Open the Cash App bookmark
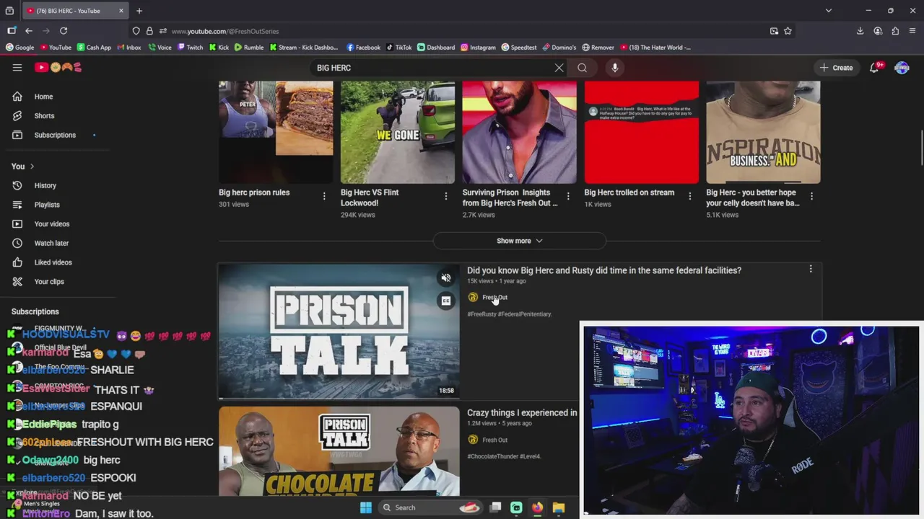Screen dimensions: 924x519 (x=94, y=48)
